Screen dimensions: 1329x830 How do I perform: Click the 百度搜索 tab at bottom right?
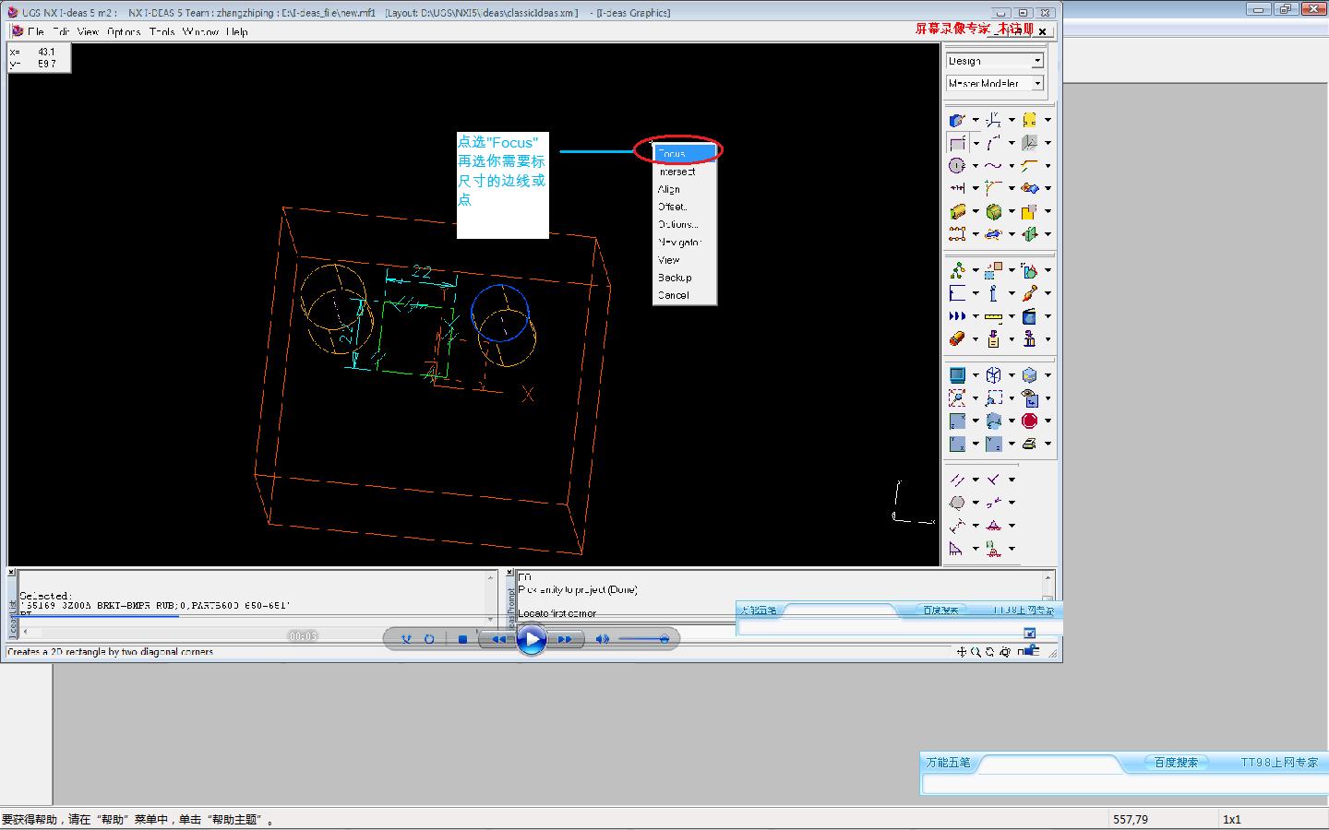coord(1176,763)
